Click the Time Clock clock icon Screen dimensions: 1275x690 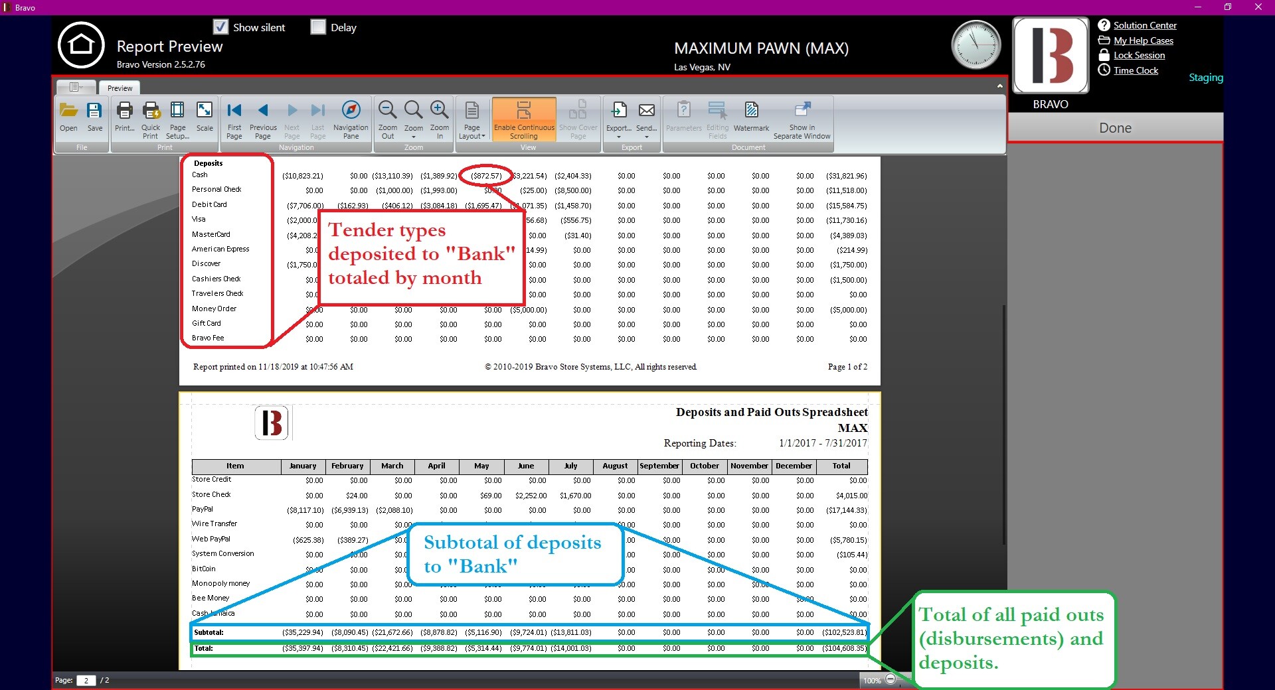(x=1104, y=70)
